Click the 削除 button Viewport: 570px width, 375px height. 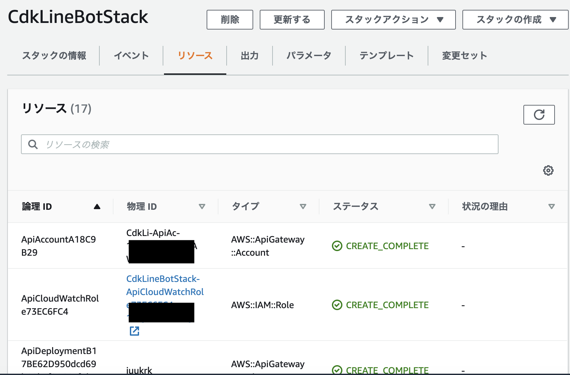pyautogui.click(x=230, y=20)
